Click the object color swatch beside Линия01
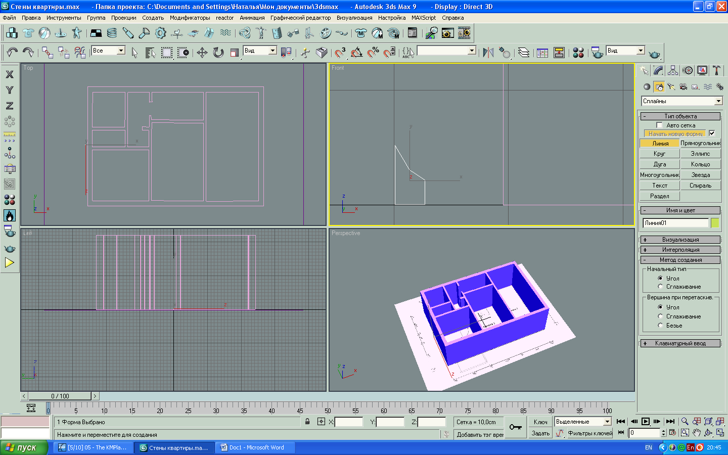 pos(715,223)
